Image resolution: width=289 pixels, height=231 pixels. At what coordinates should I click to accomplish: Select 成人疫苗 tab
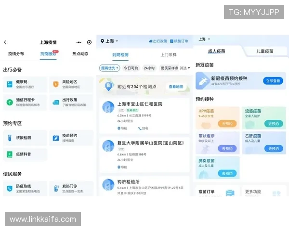[217, 51]
